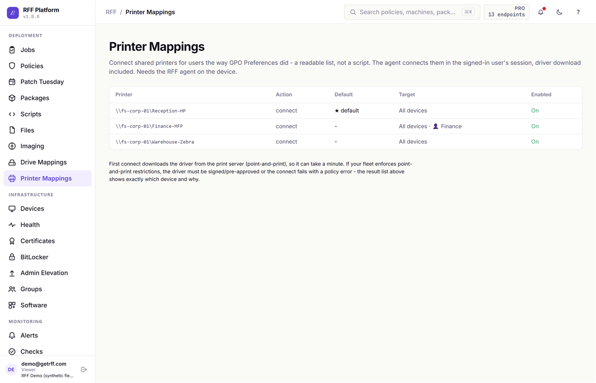Toggle the Enabled state On for Warehouse-Zebra
Viewport: 596px width, 383px height.
[535, 142]
